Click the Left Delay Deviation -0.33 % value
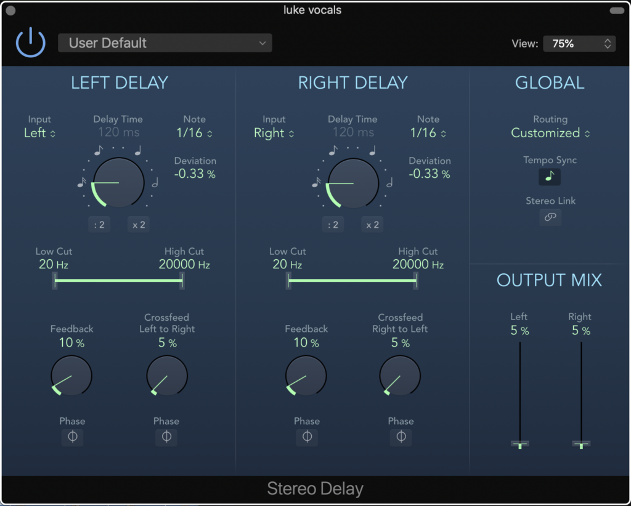631x506 pixels. coord(195,174)
